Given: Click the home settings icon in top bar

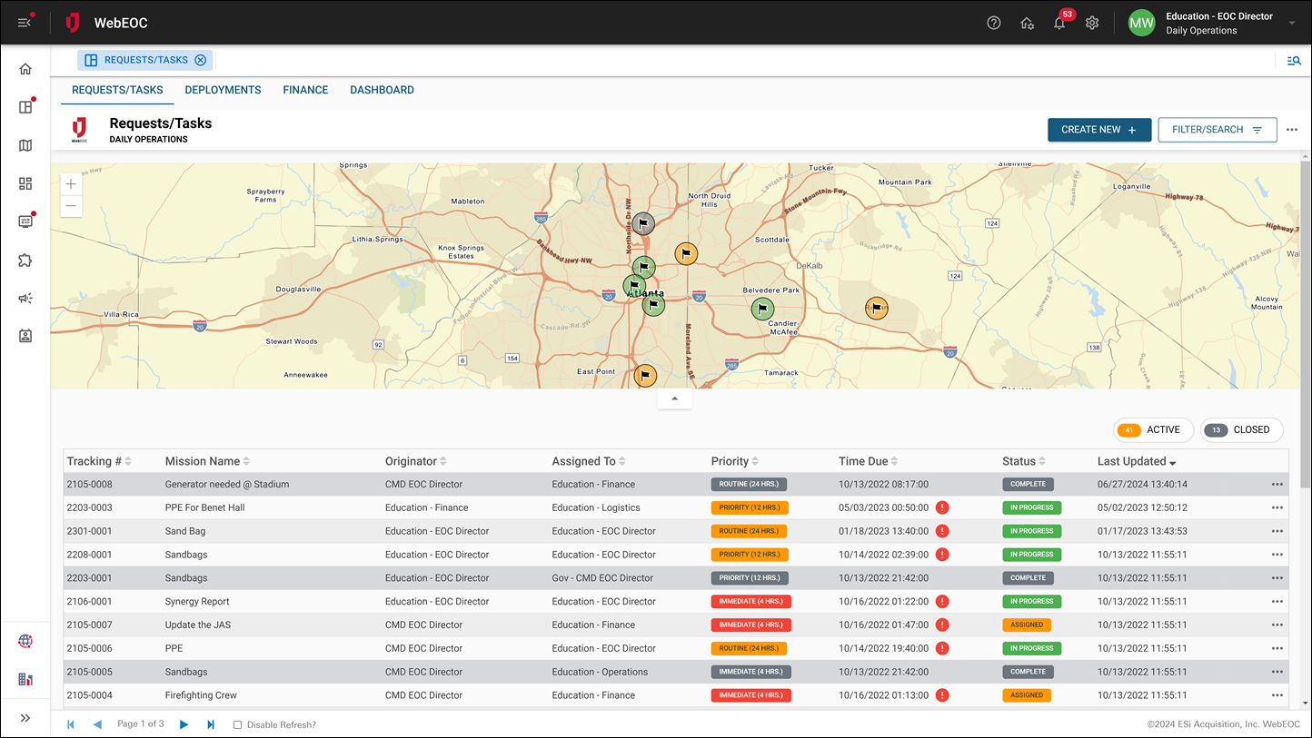Looking at the screenshot, I should pos(1027,23).
